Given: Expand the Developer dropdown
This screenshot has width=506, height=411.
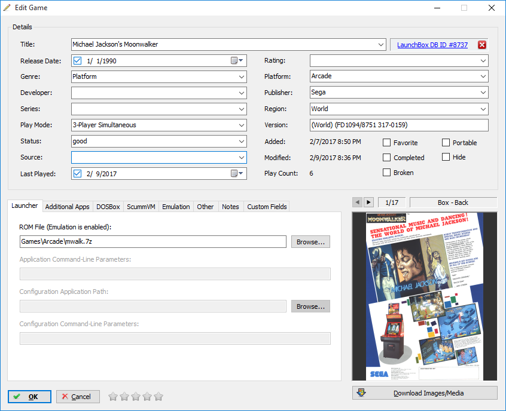Looking at the screenshot, I should (242, 93).
